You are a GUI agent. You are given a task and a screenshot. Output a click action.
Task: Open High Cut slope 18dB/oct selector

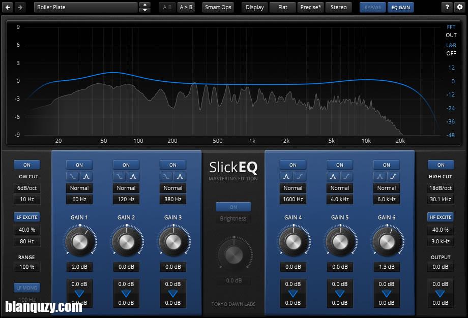[441, 188]
